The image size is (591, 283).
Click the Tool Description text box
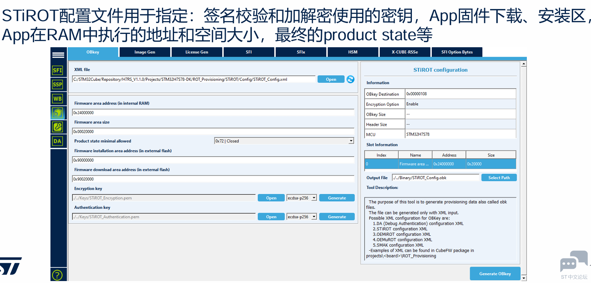coord(440,228)
